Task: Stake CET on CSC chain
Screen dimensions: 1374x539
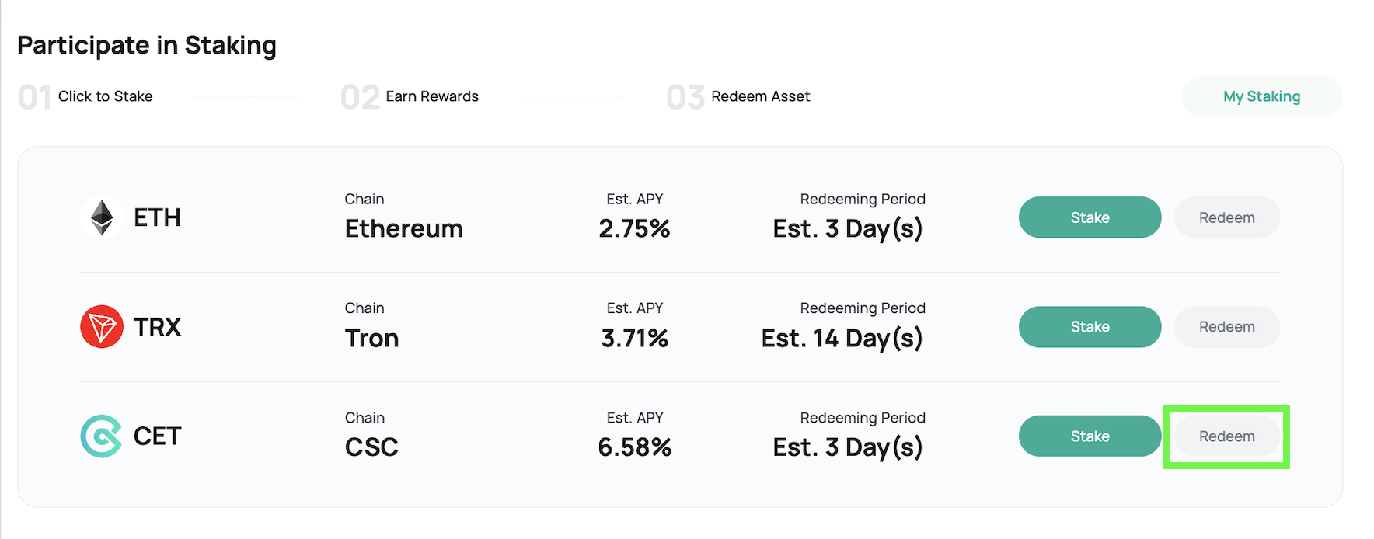Action: [x=1090, y=436]
